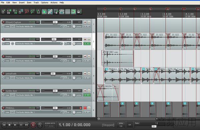Click the volume fader on bells track
Image resolution: width=200 pixels, height=130 pixels.
click(x=54, y=39)
